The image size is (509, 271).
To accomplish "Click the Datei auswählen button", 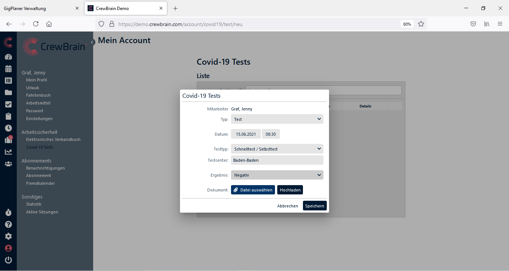I will pyautogui.click(x=253, y=190).
